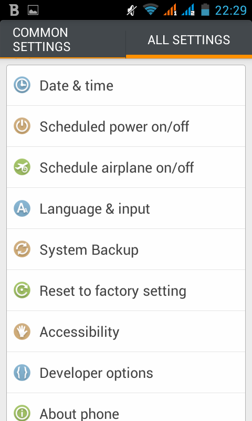This screenshot has height=421, width=252.
Task: Open Language & input settings
Action: coord(126,208)
